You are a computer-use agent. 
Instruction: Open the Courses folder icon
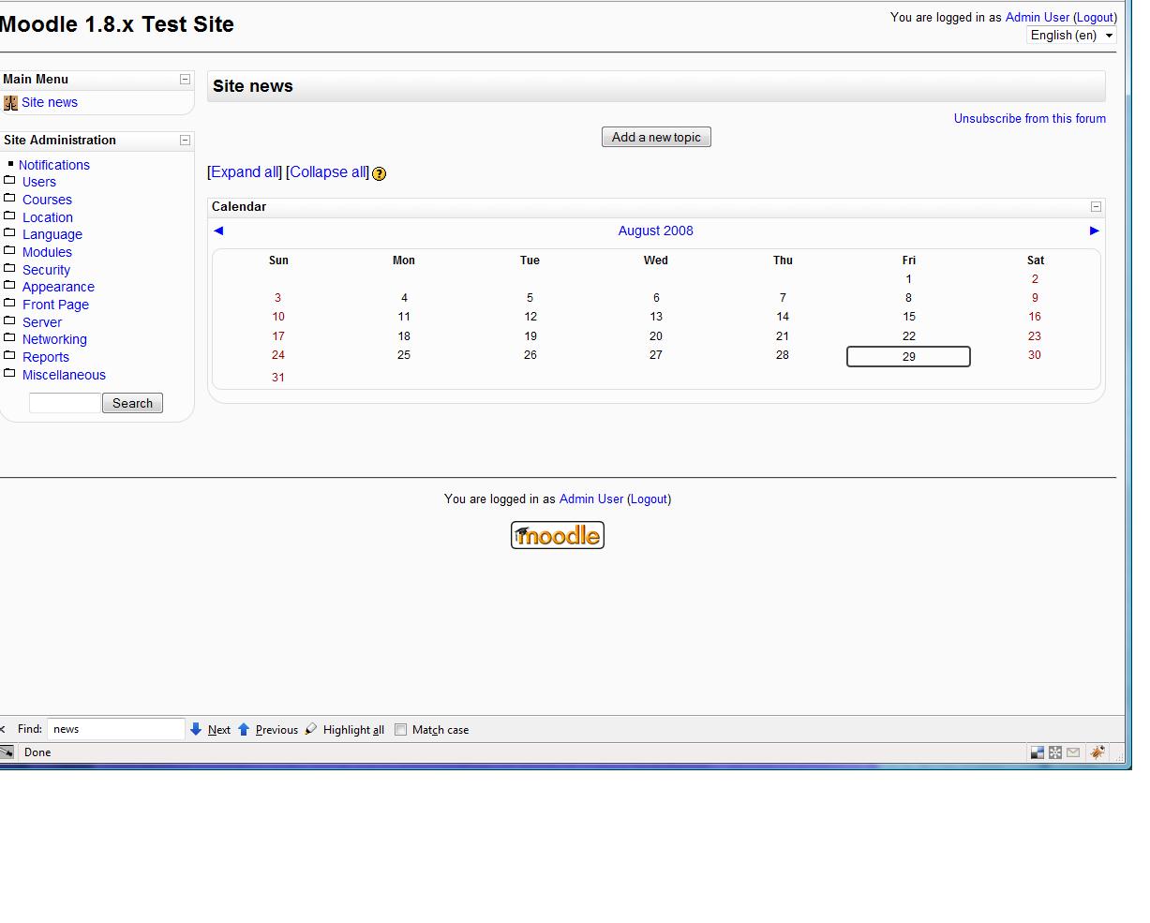pyautogui.click(x=9, y=199)
